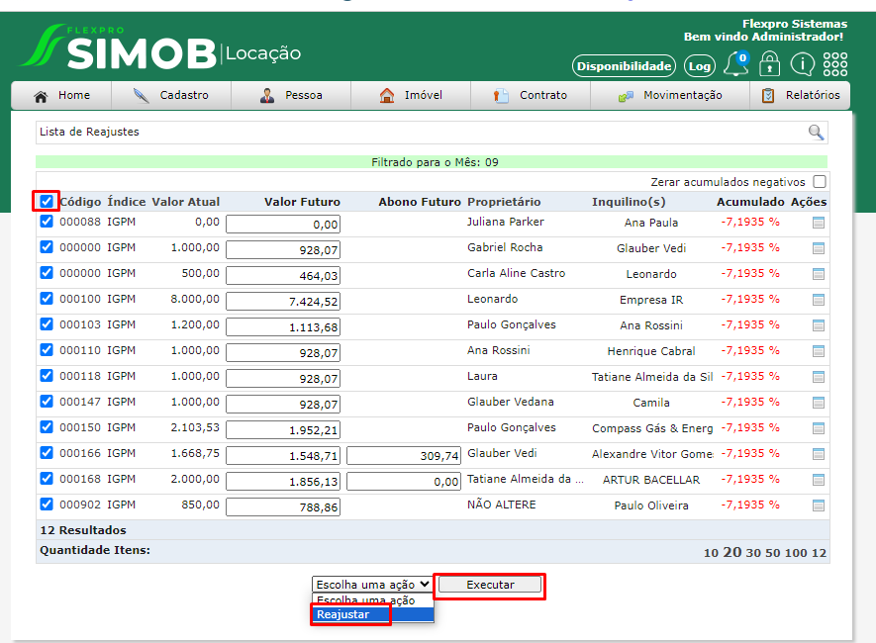
Task: Show 10 items per page
Action: 711,553
